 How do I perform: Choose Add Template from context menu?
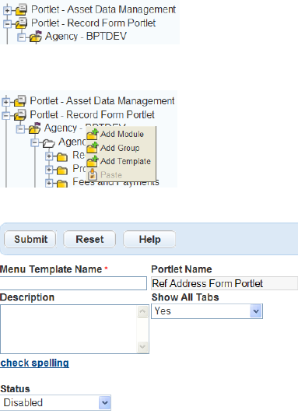click(125, 161)
